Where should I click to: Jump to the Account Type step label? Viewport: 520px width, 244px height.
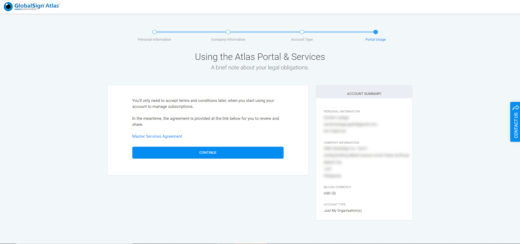pos(302,40)
